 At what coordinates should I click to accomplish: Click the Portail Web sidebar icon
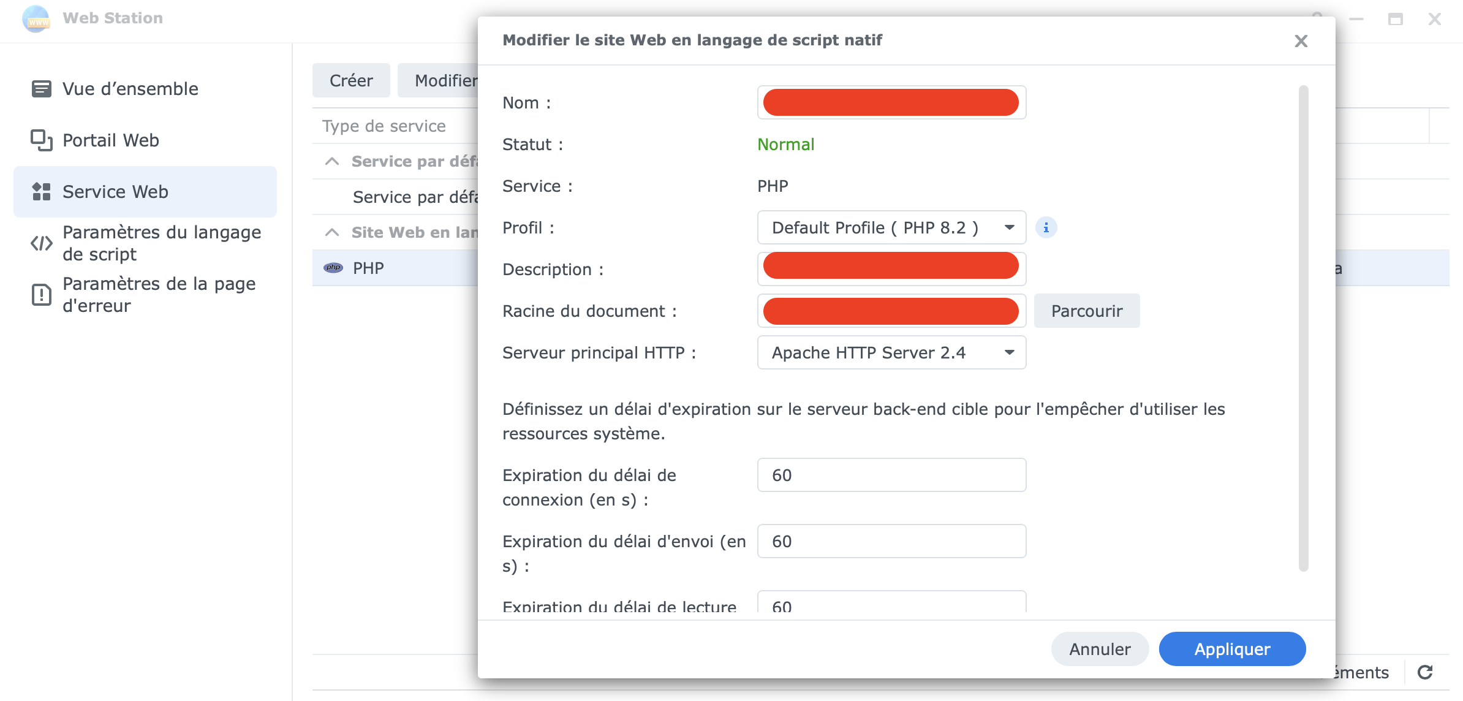coord(41,140)
